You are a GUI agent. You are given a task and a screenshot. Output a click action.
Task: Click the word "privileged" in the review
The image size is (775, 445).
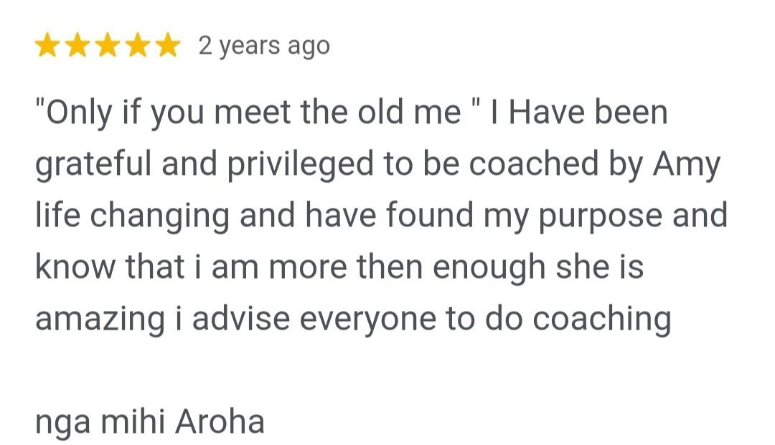(301, 166)
